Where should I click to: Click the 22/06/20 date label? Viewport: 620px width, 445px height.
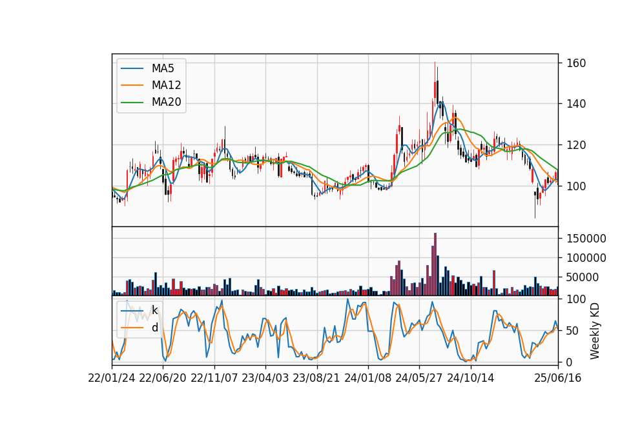point(163,379)
